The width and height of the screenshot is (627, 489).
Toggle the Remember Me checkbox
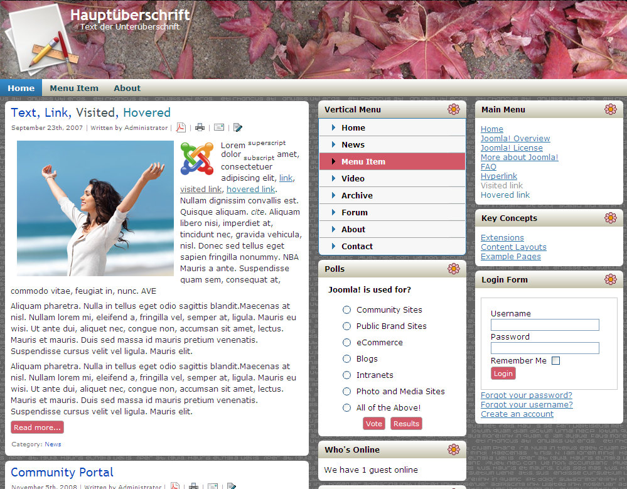click(x=555, y=361)
